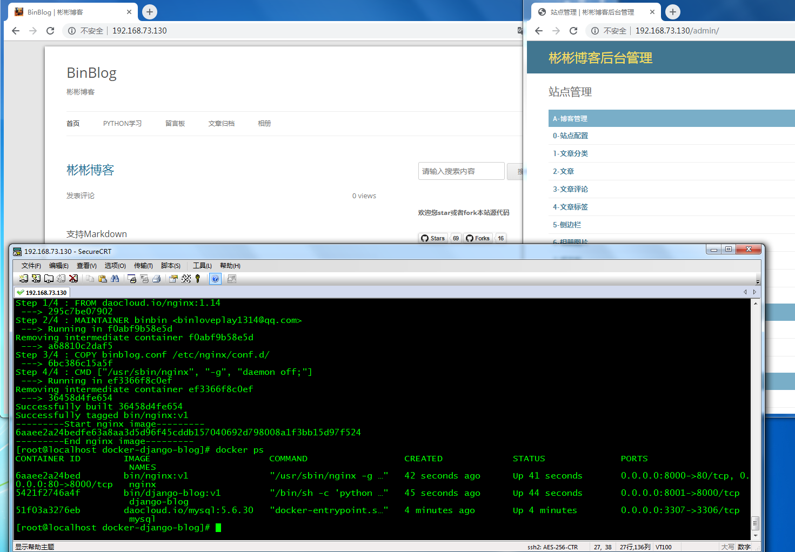Click the Print Selection icon
This screenshot has height=552, width=795.
(x=144, y=279)
